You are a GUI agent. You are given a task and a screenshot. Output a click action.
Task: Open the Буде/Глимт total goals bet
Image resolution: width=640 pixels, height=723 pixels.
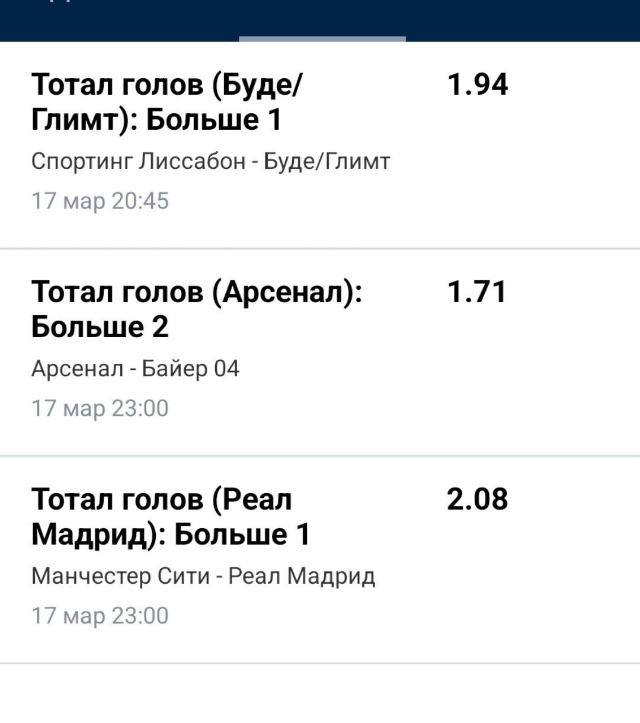click(x=166, y=102)
